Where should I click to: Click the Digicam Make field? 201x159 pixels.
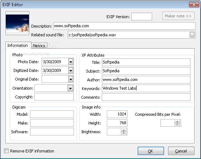click(x=52, y=123)
